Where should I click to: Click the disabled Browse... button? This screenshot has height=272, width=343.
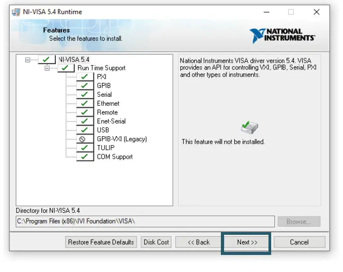coord(299,221)
